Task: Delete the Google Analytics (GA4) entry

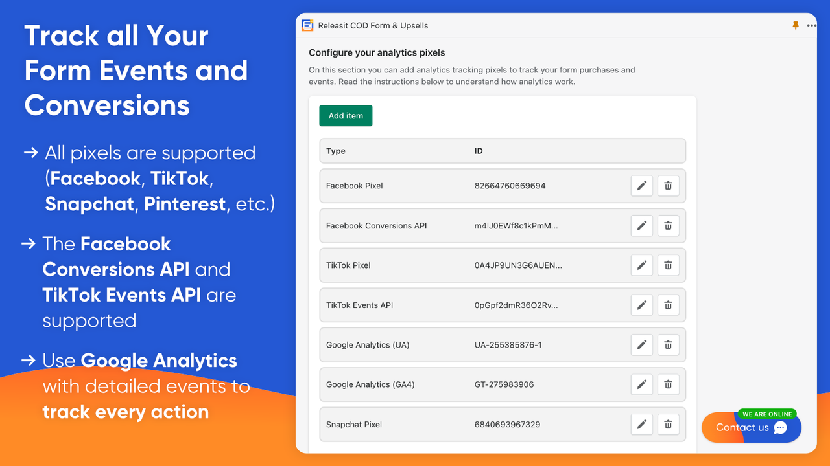Action: pos(668,384)
